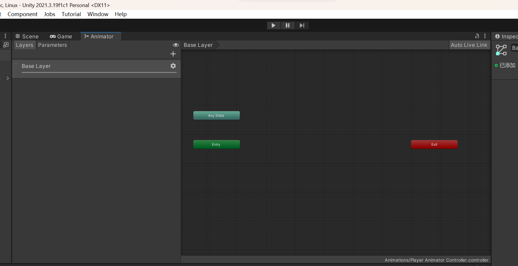Open the Inspector tab
The height and width of the screenshot is (266, 518).
[x=506, y=36]
